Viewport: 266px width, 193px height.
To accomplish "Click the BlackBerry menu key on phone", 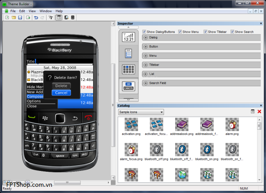I will 45,118.
